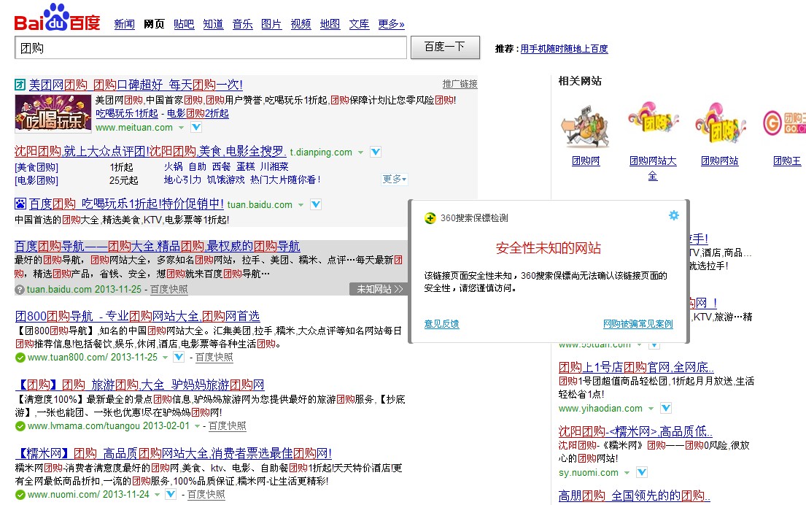Open 网购被骗常见案例 link
Screen dimensions: 806x505
coord(638,323)
